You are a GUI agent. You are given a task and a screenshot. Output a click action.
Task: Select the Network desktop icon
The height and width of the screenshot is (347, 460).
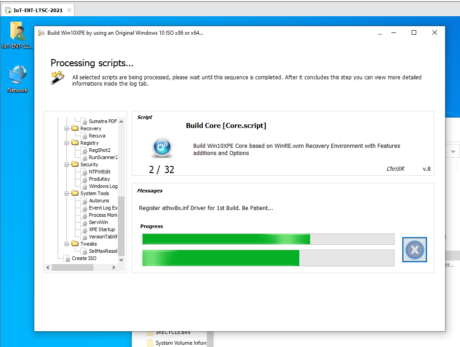(17, 75)
